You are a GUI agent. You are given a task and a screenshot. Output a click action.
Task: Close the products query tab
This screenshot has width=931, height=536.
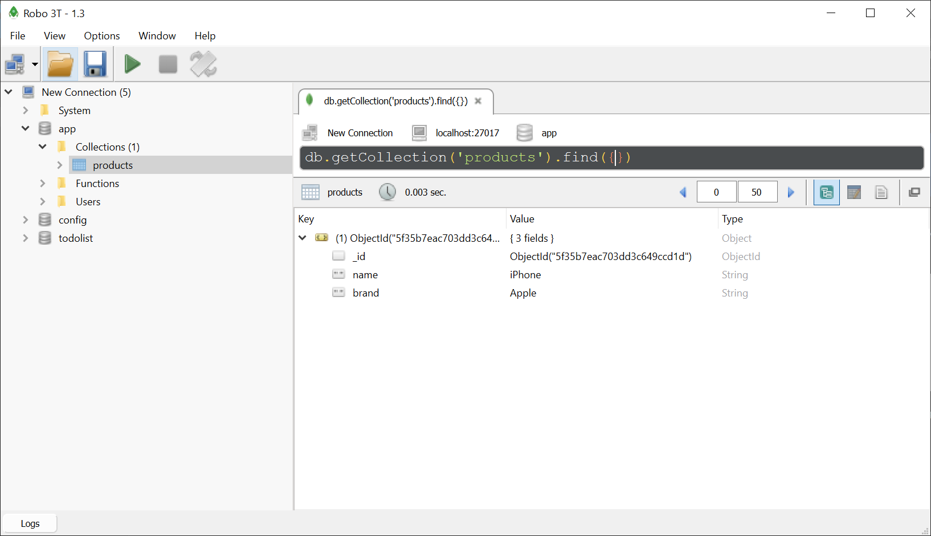point(478,101)
